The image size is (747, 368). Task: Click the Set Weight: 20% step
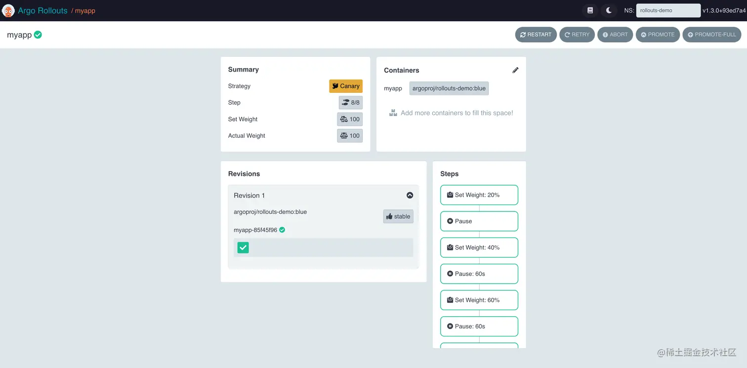[479, 195]
